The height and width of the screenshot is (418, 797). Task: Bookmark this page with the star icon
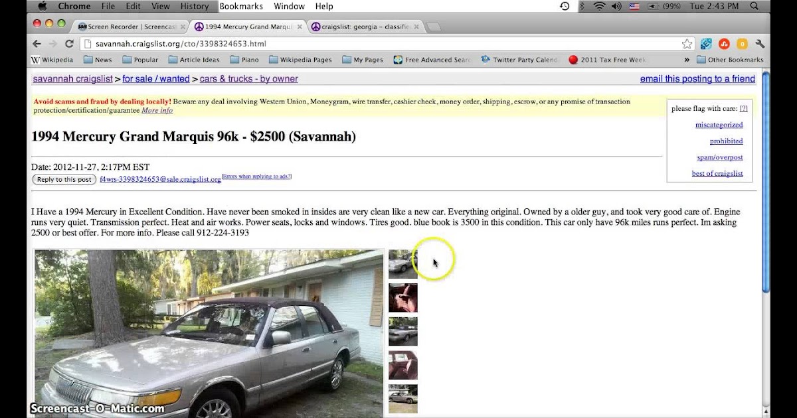(687, 44)
